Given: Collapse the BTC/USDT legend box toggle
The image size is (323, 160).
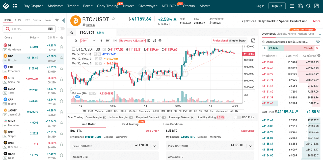Looking at the screenshot, I should [73, 49].
